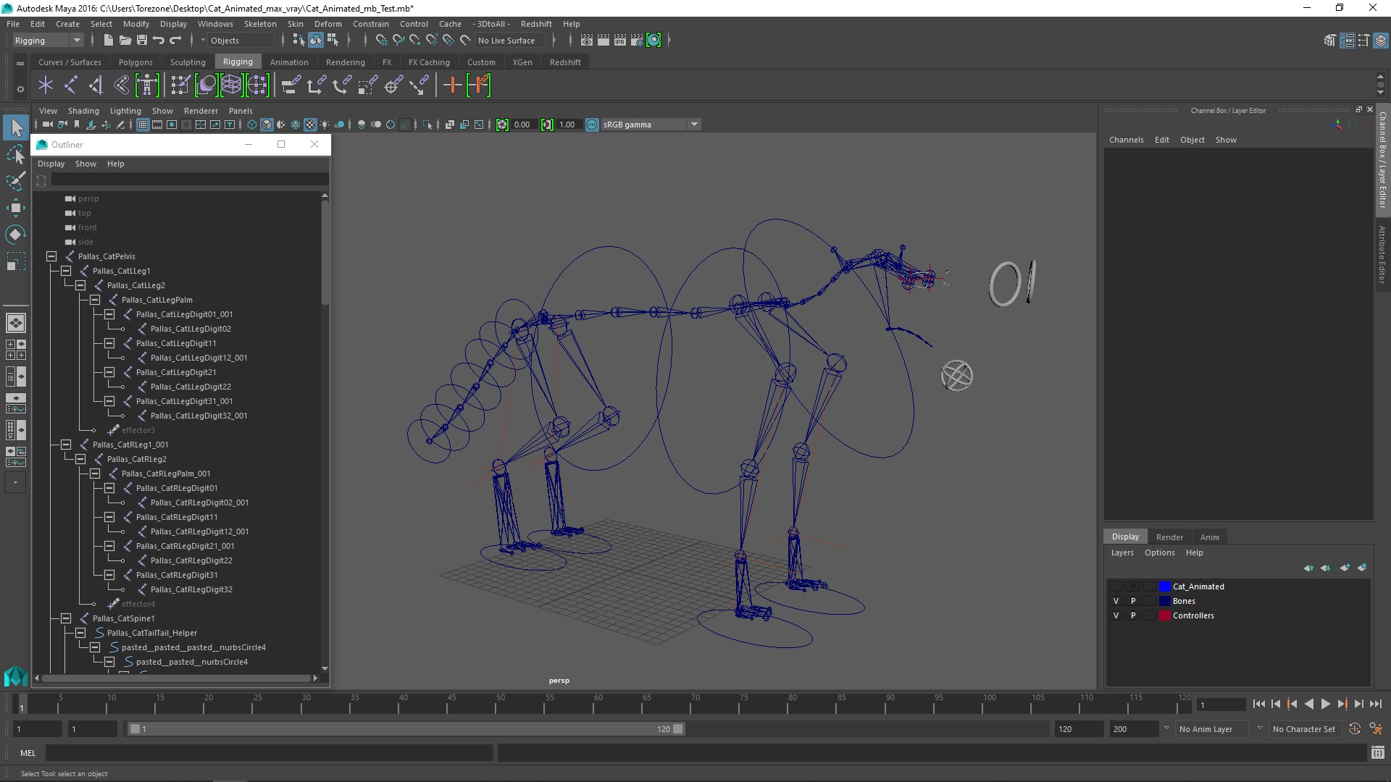Image resolution: width=1391 pixels, height=782 pixels.
Task: Open the Skeleton menu
Action: coord(260,24)
